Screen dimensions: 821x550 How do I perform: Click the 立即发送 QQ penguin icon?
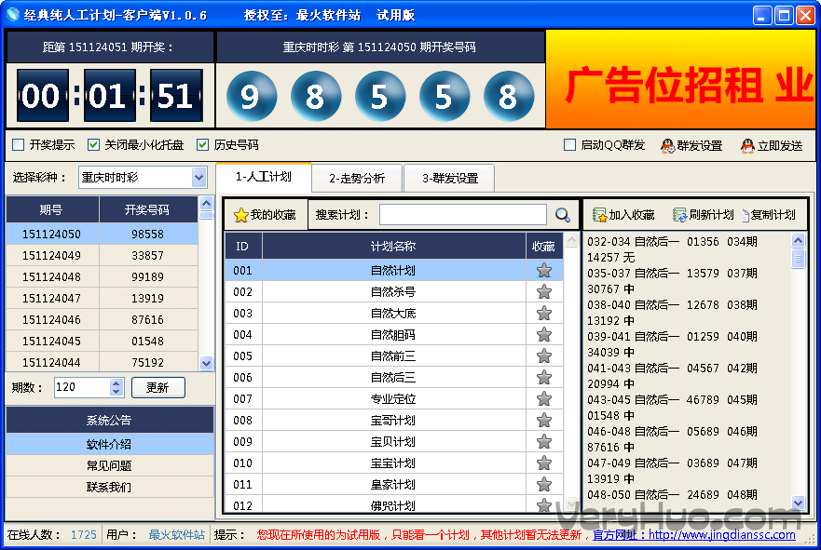[747, 145]
